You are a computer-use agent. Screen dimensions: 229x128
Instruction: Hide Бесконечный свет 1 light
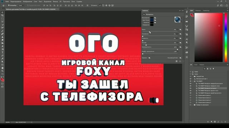click(190, 79)
